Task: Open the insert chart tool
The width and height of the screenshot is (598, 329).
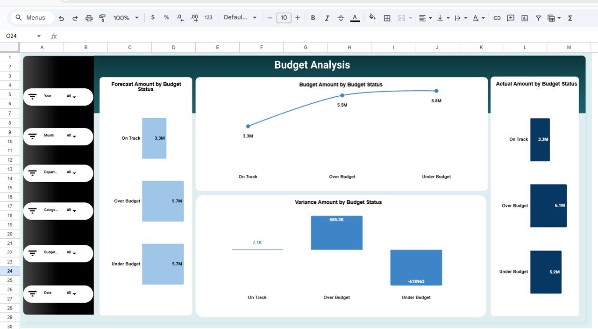Action: 524,18
